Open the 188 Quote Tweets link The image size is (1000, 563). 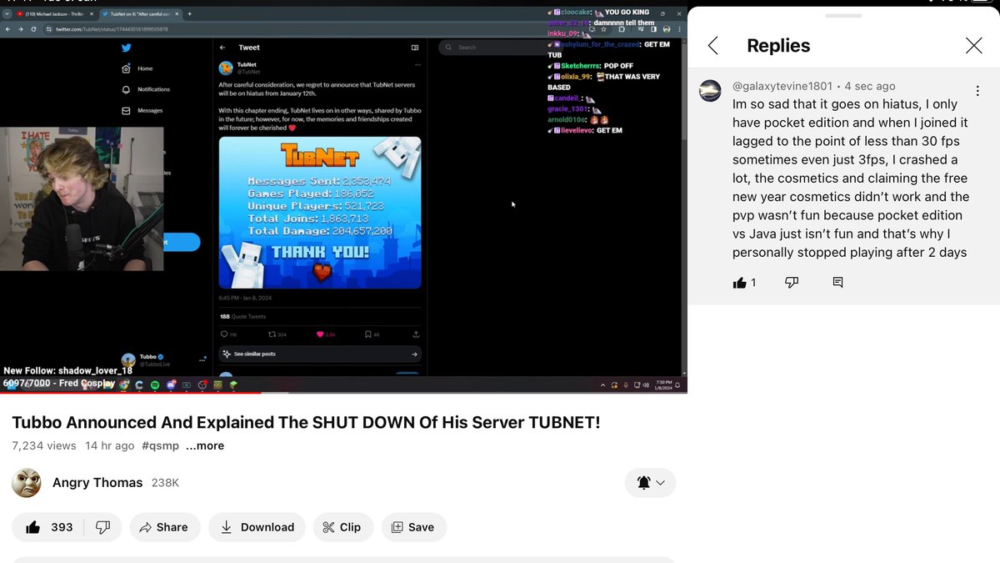pyautogui.click(x=242, y=316)
